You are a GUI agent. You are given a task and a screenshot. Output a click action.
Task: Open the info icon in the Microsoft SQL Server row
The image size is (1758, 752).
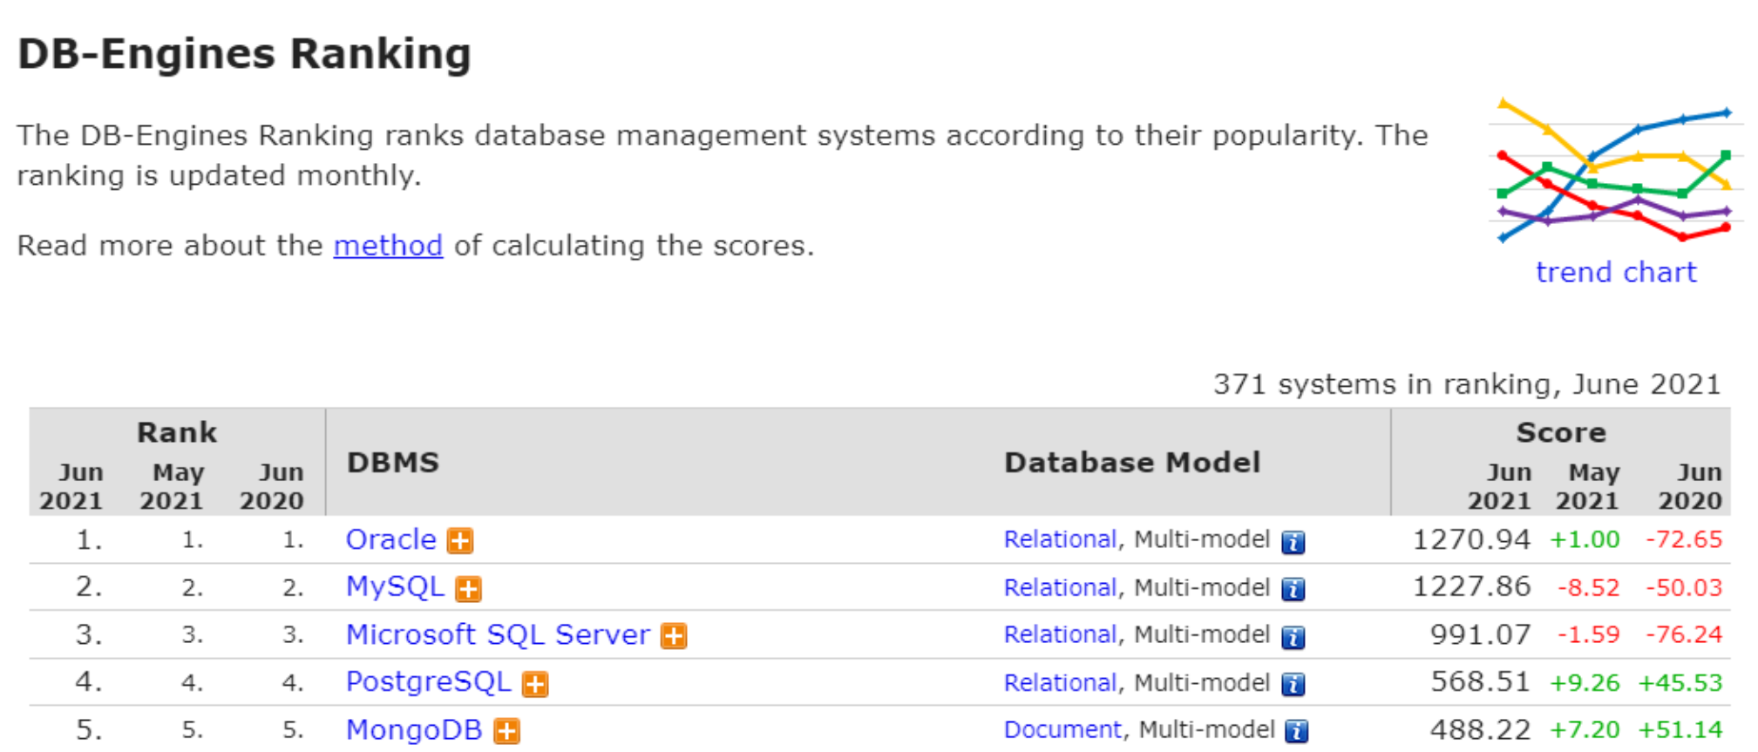[1293, 637]
